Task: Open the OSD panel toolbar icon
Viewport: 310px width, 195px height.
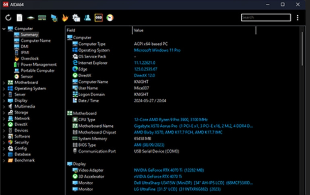Action: pyautogui.click(x=99, y=18)
